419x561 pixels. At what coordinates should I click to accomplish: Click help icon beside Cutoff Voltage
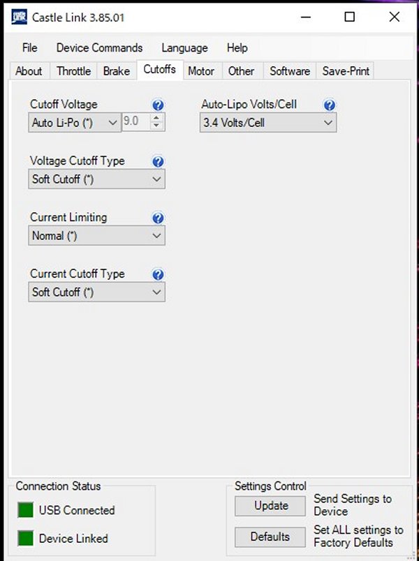pyautogui.click(x=158, y=105)
